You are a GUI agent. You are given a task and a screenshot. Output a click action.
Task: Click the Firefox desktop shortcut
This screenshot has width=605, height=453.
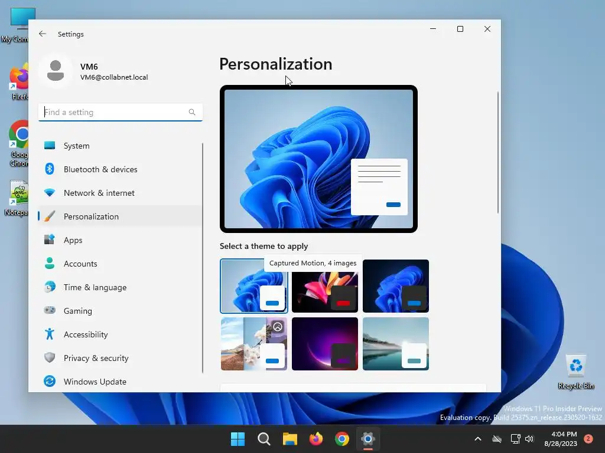(x=18, y=83)
